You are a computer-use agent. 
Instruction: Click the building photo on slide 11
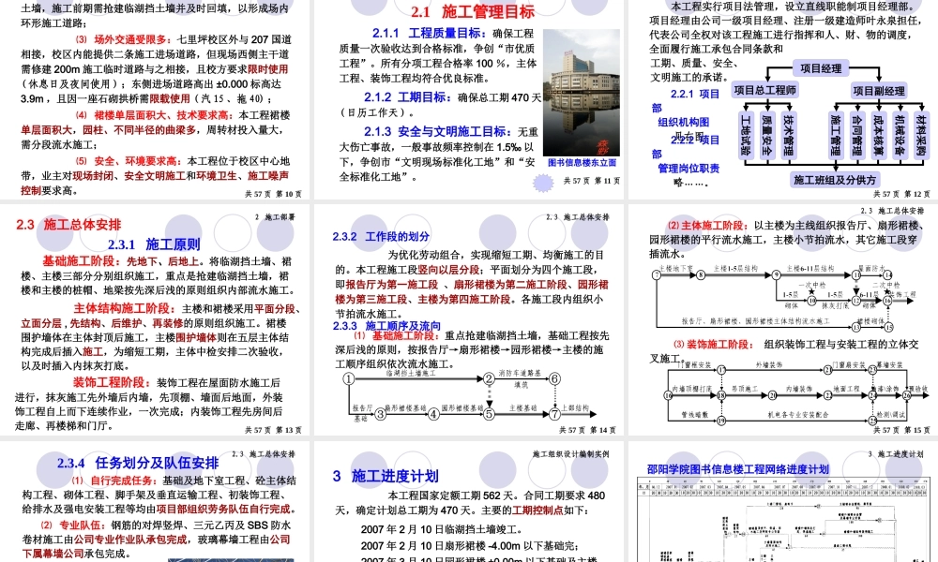pyautogui.click(x=581, y=93)
